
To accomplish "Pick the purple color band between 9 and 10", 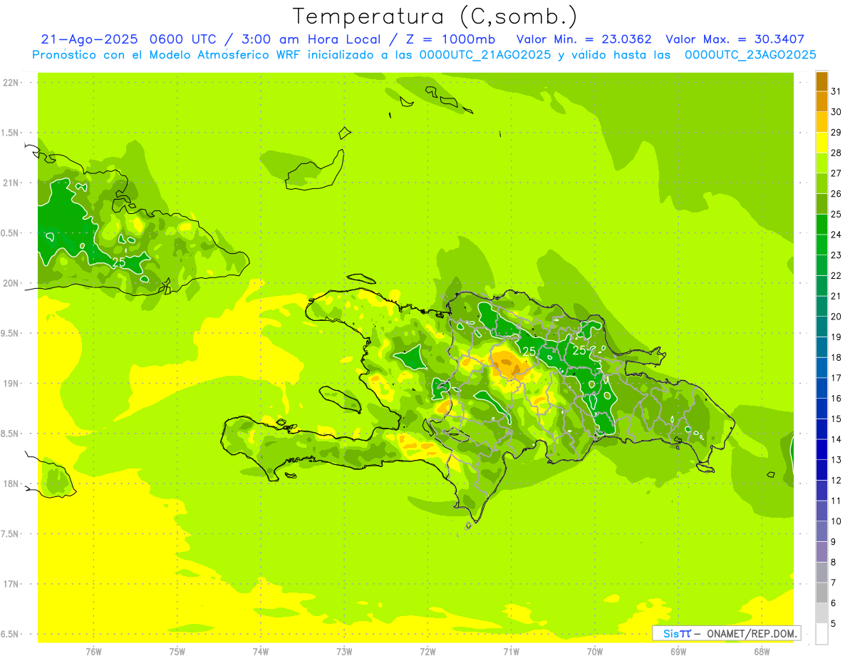I will (x=822, y=531).
